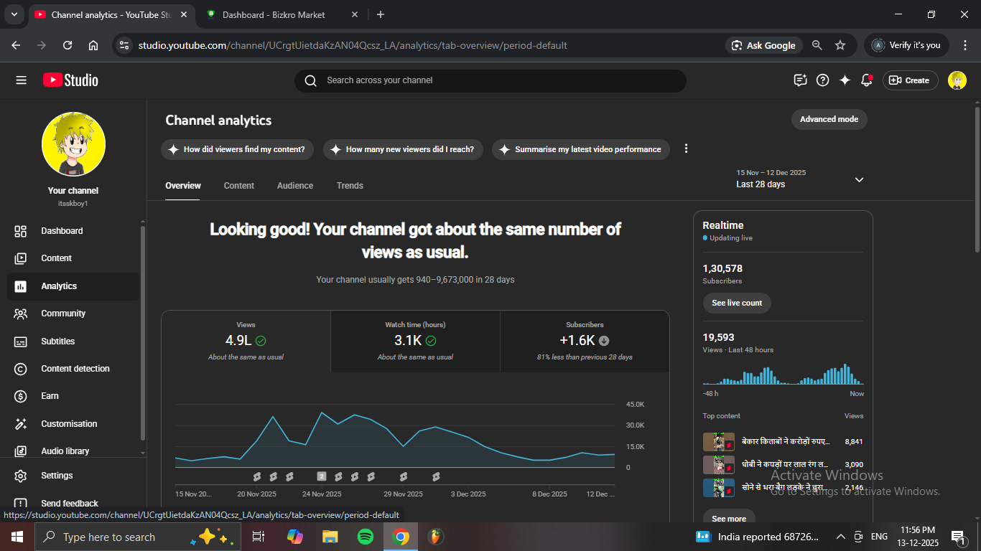This screenshot has width=981, height=551.
Task: Open the Create button menu
Action: coord(909,80)
